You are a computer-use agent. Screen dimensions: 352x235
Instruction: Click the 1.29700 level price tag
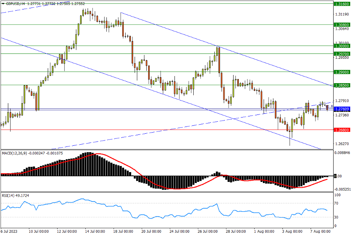[342, 53]
